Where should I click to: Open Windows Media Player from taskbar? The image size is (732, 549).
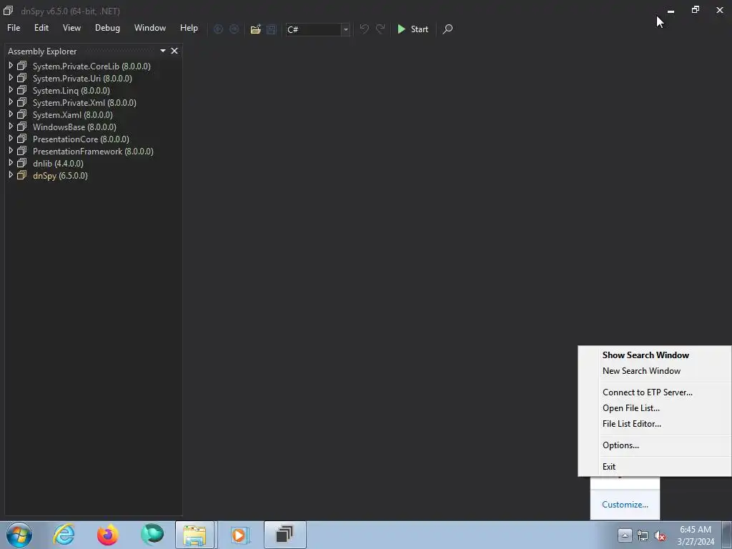coord(240,535)
